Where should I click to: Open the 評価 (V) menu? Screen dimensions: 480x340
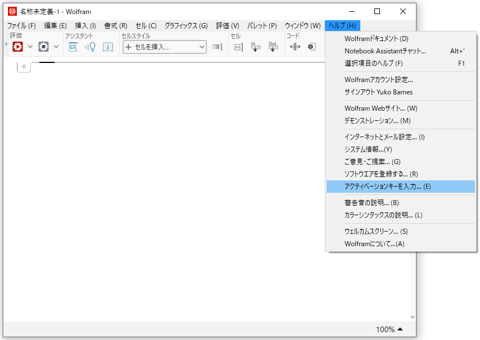pyautogui.click(x=228, y=26)
